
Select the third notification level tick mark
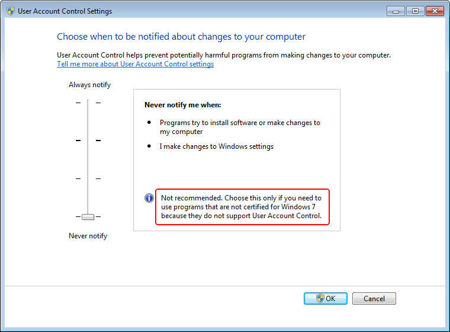point(88,178)
